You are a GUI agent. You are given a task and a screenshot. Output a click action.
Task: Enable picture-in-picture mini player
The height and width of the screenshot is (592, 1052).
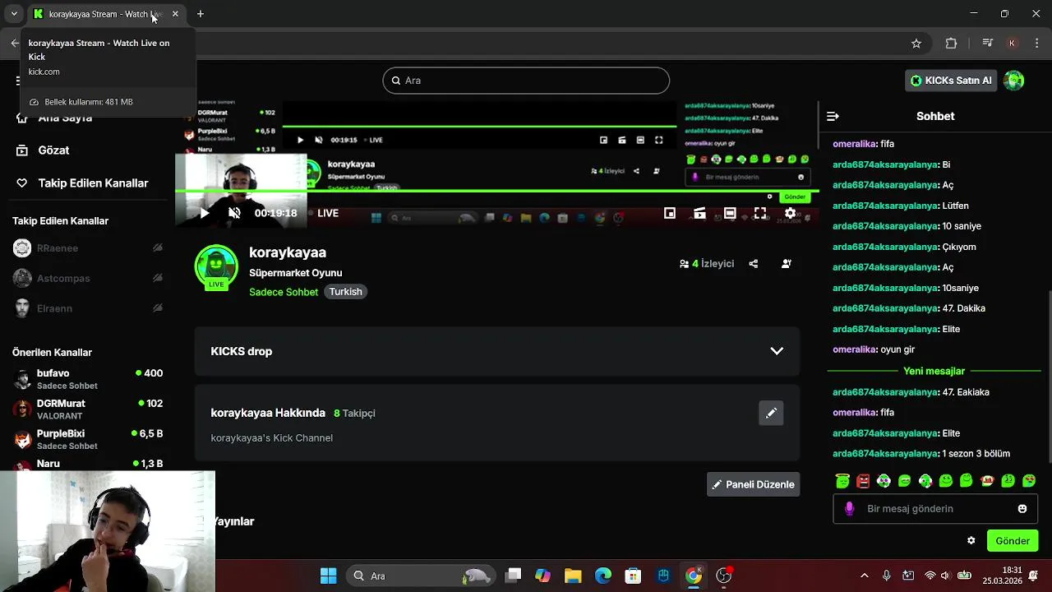tap(670, 213)
